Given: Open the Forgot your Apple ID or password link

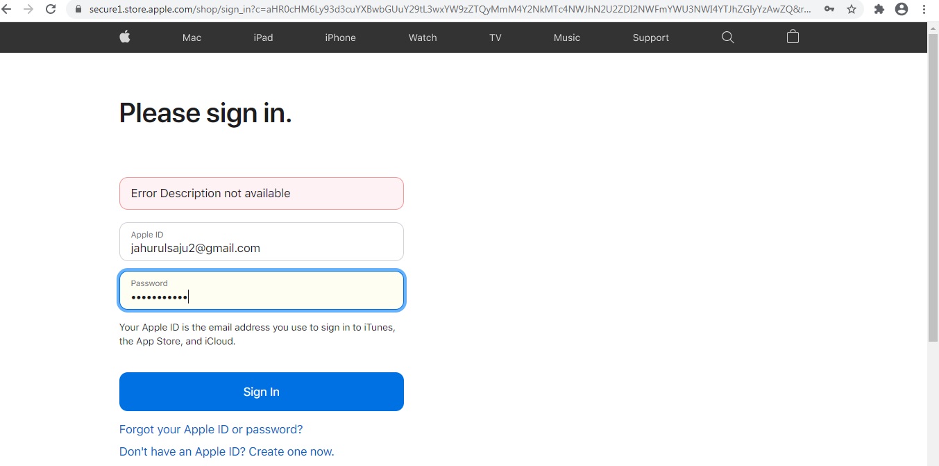Looking at the screenshot, I should [210, 429].
